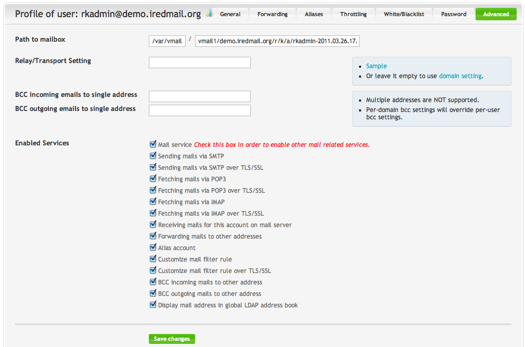Uncheck the Mail service checkbox
Image resolution: width=525 pixels, height=347 pixels.
[153, 144]
